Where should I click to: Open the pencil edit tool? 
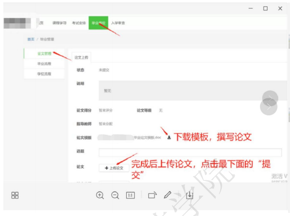point(167,195)
